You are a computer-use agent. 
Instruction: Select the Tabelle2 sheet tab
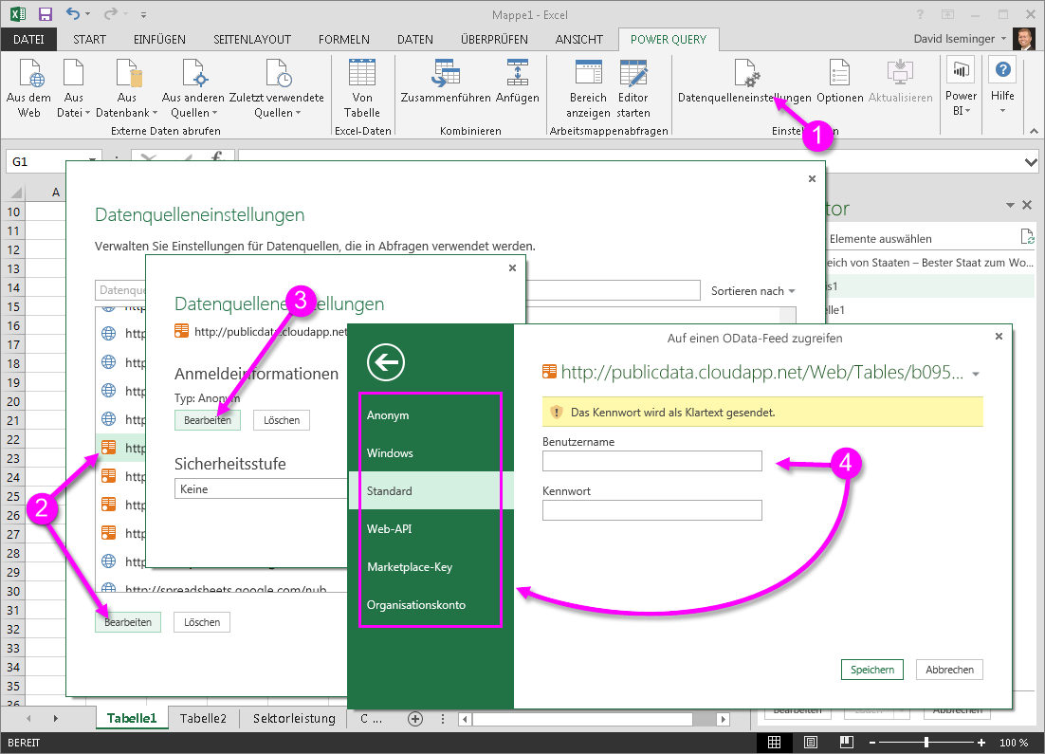pyautogui.click(x=203, y=718)
